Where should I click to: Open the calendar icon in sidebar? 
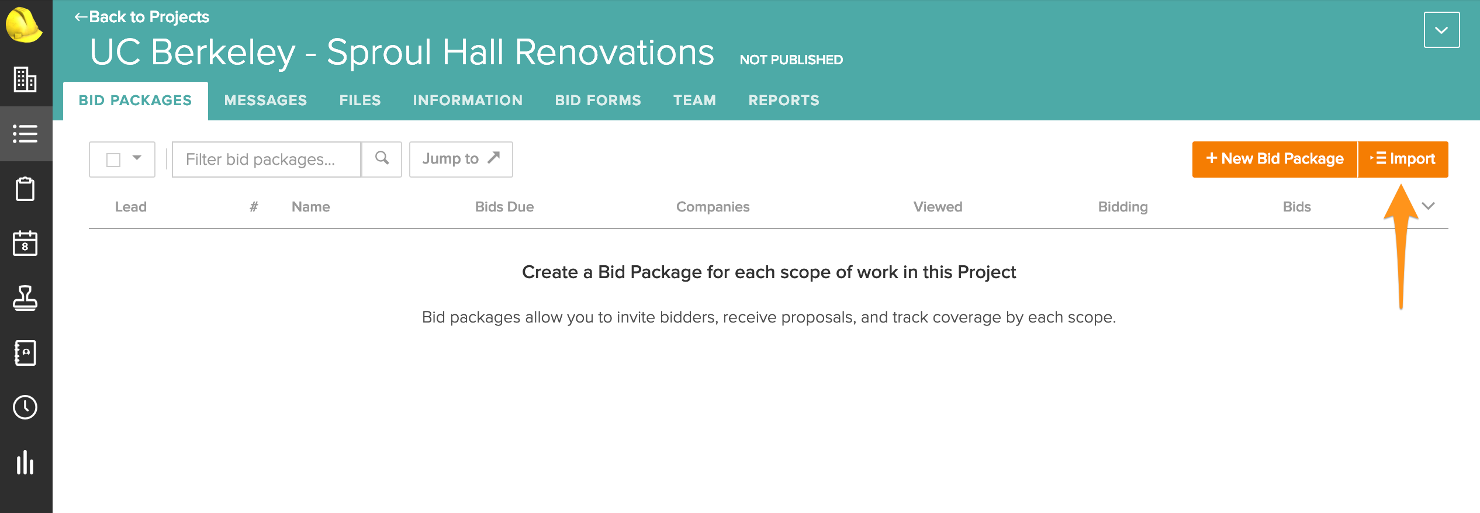(x=25, y=243)
